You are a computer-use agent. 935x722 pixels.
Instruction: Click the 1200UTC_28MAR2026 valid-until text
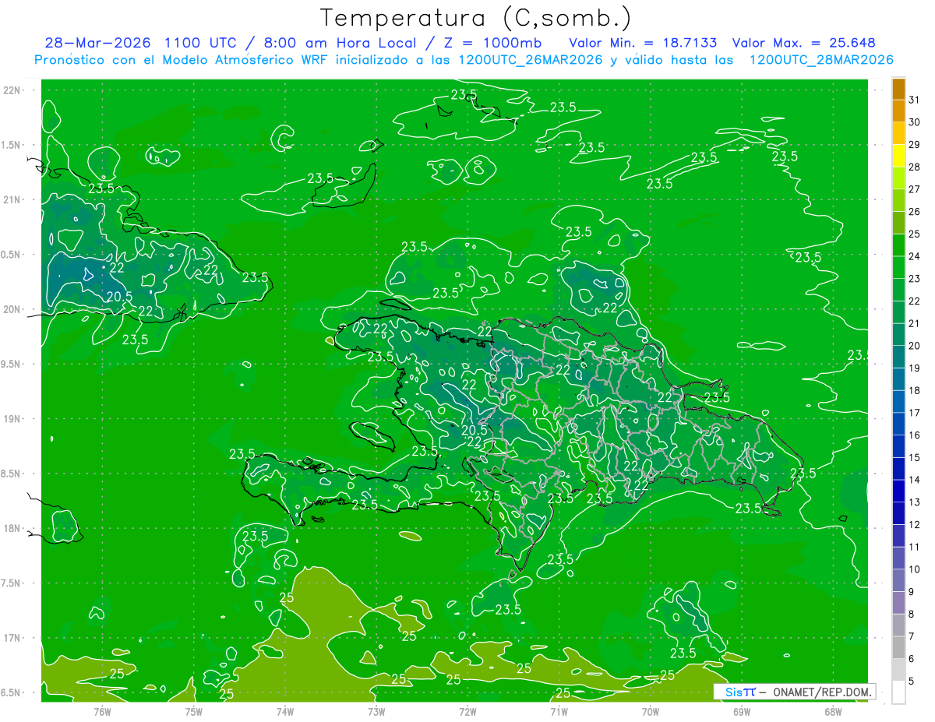coord(821,60)
